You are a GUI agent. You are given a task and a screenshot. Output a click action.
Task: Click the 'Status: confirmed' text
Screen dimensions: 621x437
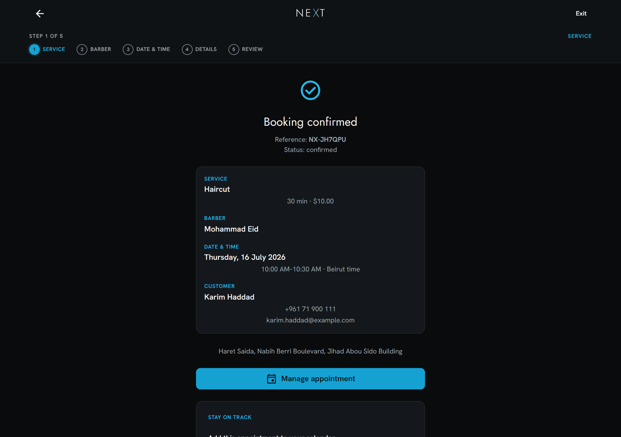point(310,150)
